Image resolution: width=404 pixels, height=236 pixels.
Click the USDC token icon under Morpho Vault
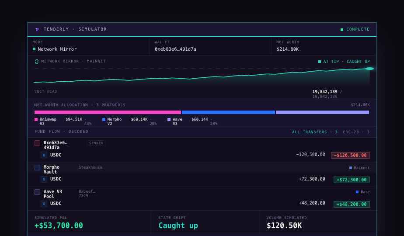click(44, 179)
